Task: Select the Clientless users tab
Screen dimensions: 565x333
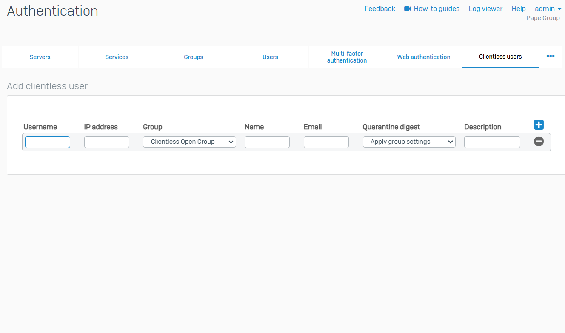Action: (500, 57)
